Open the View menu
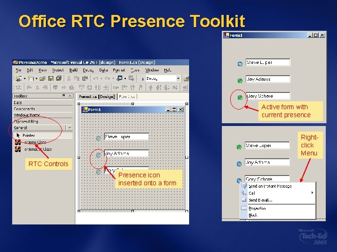337x252 pixels. 43,70
